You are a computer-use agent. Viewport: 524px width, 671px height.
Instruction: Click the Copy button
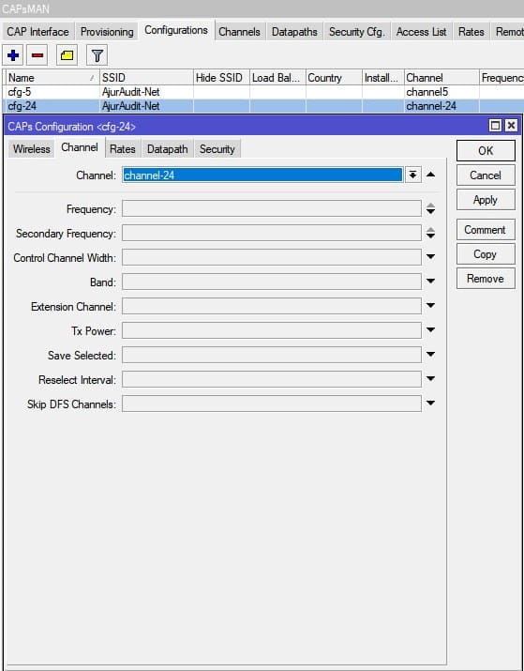[x=486, y=254]
